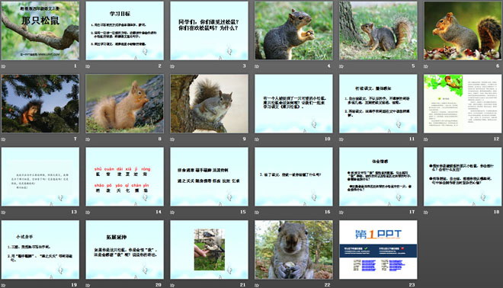Select slide 19 with 小试身手 heading
The image size is (503, 288).
[40, 249]
